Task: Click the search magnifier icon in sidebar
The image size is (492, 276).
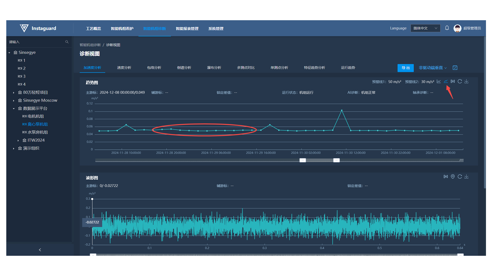Action: tap(67, 42)
